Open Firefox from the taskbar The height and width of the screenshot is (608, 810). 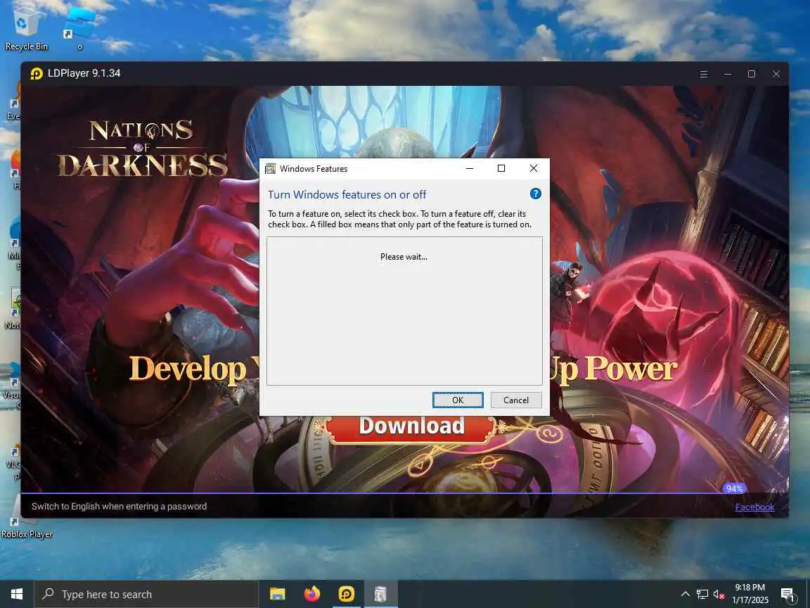(312, 594)
